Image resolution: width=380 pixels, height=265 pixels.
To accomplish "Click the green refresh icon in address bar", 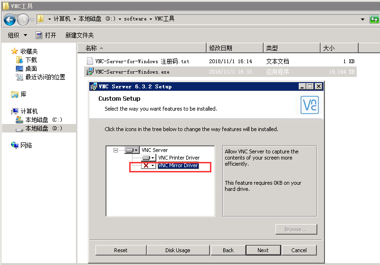I will point(374,19).
